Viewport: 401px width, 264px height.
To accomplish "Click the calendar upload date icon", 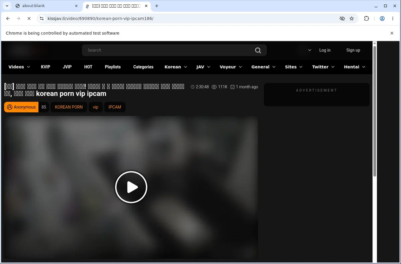I will (x=233, y=87).
